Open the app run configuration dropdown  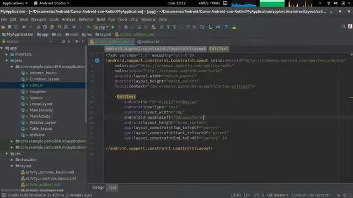pos(101,27)
